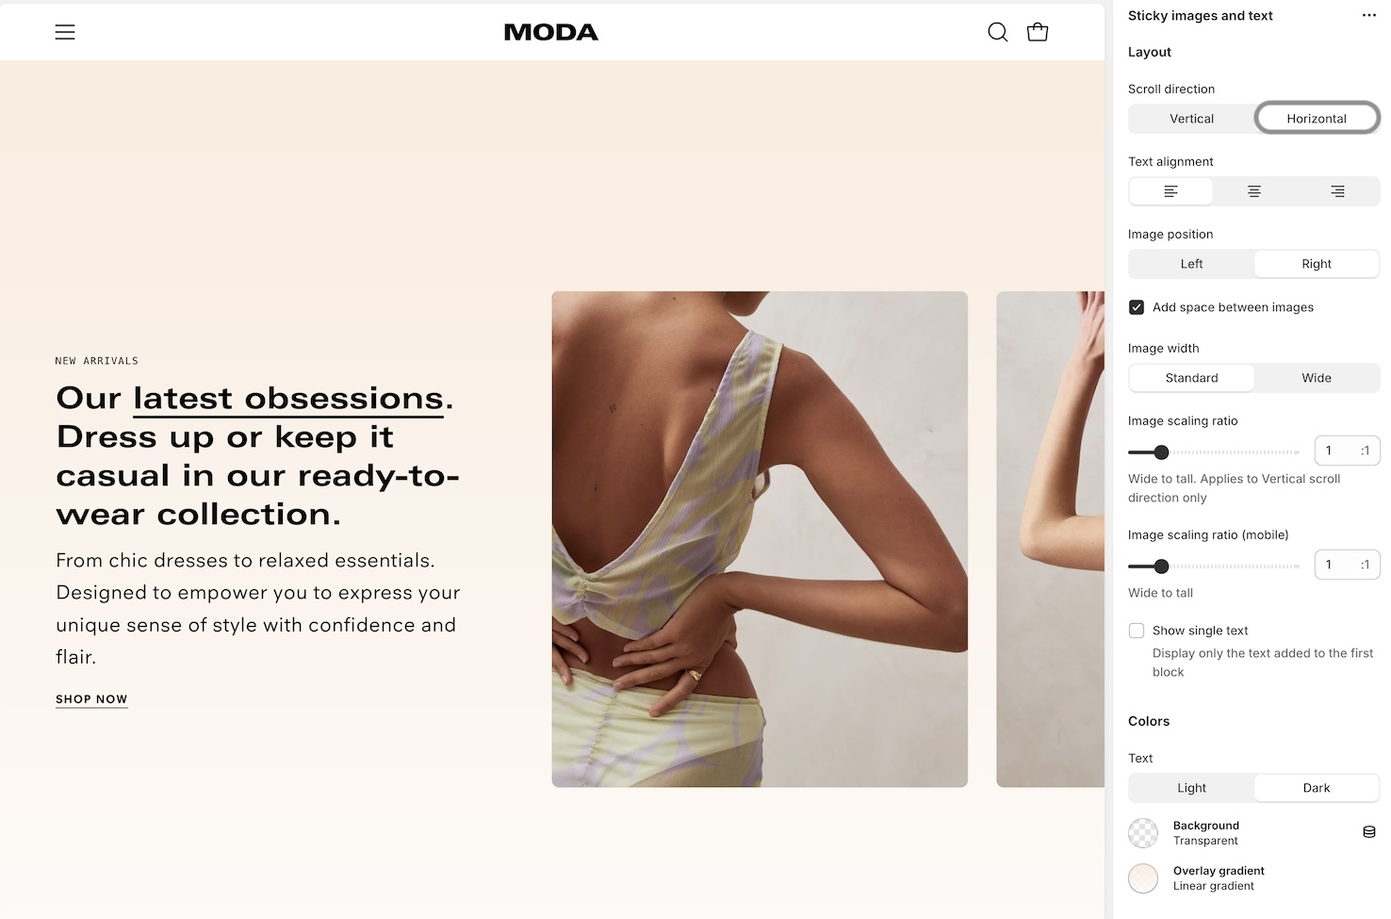
Task: Click the Image scaling ratio slider handle
Action: pyautogui.click(x=1161, y=452)
